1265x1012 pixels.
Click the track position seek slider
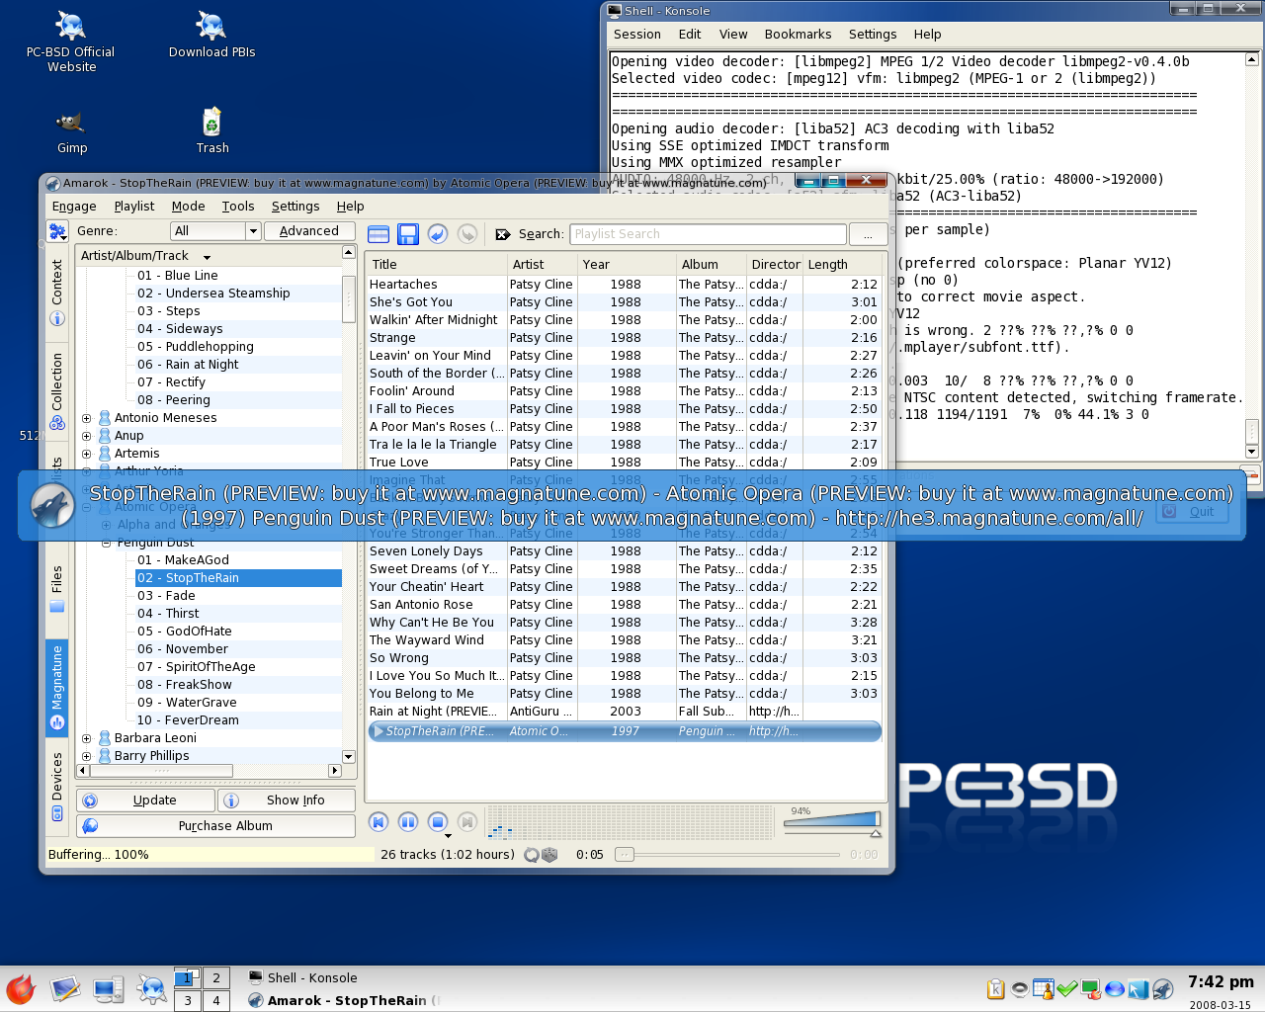pos(727,855)
